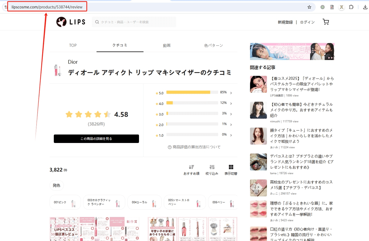Switch layout with 表示切替 grid icon
Viewport: 369px width, 241px height.
pyautogui.click(x=231, y=170)
